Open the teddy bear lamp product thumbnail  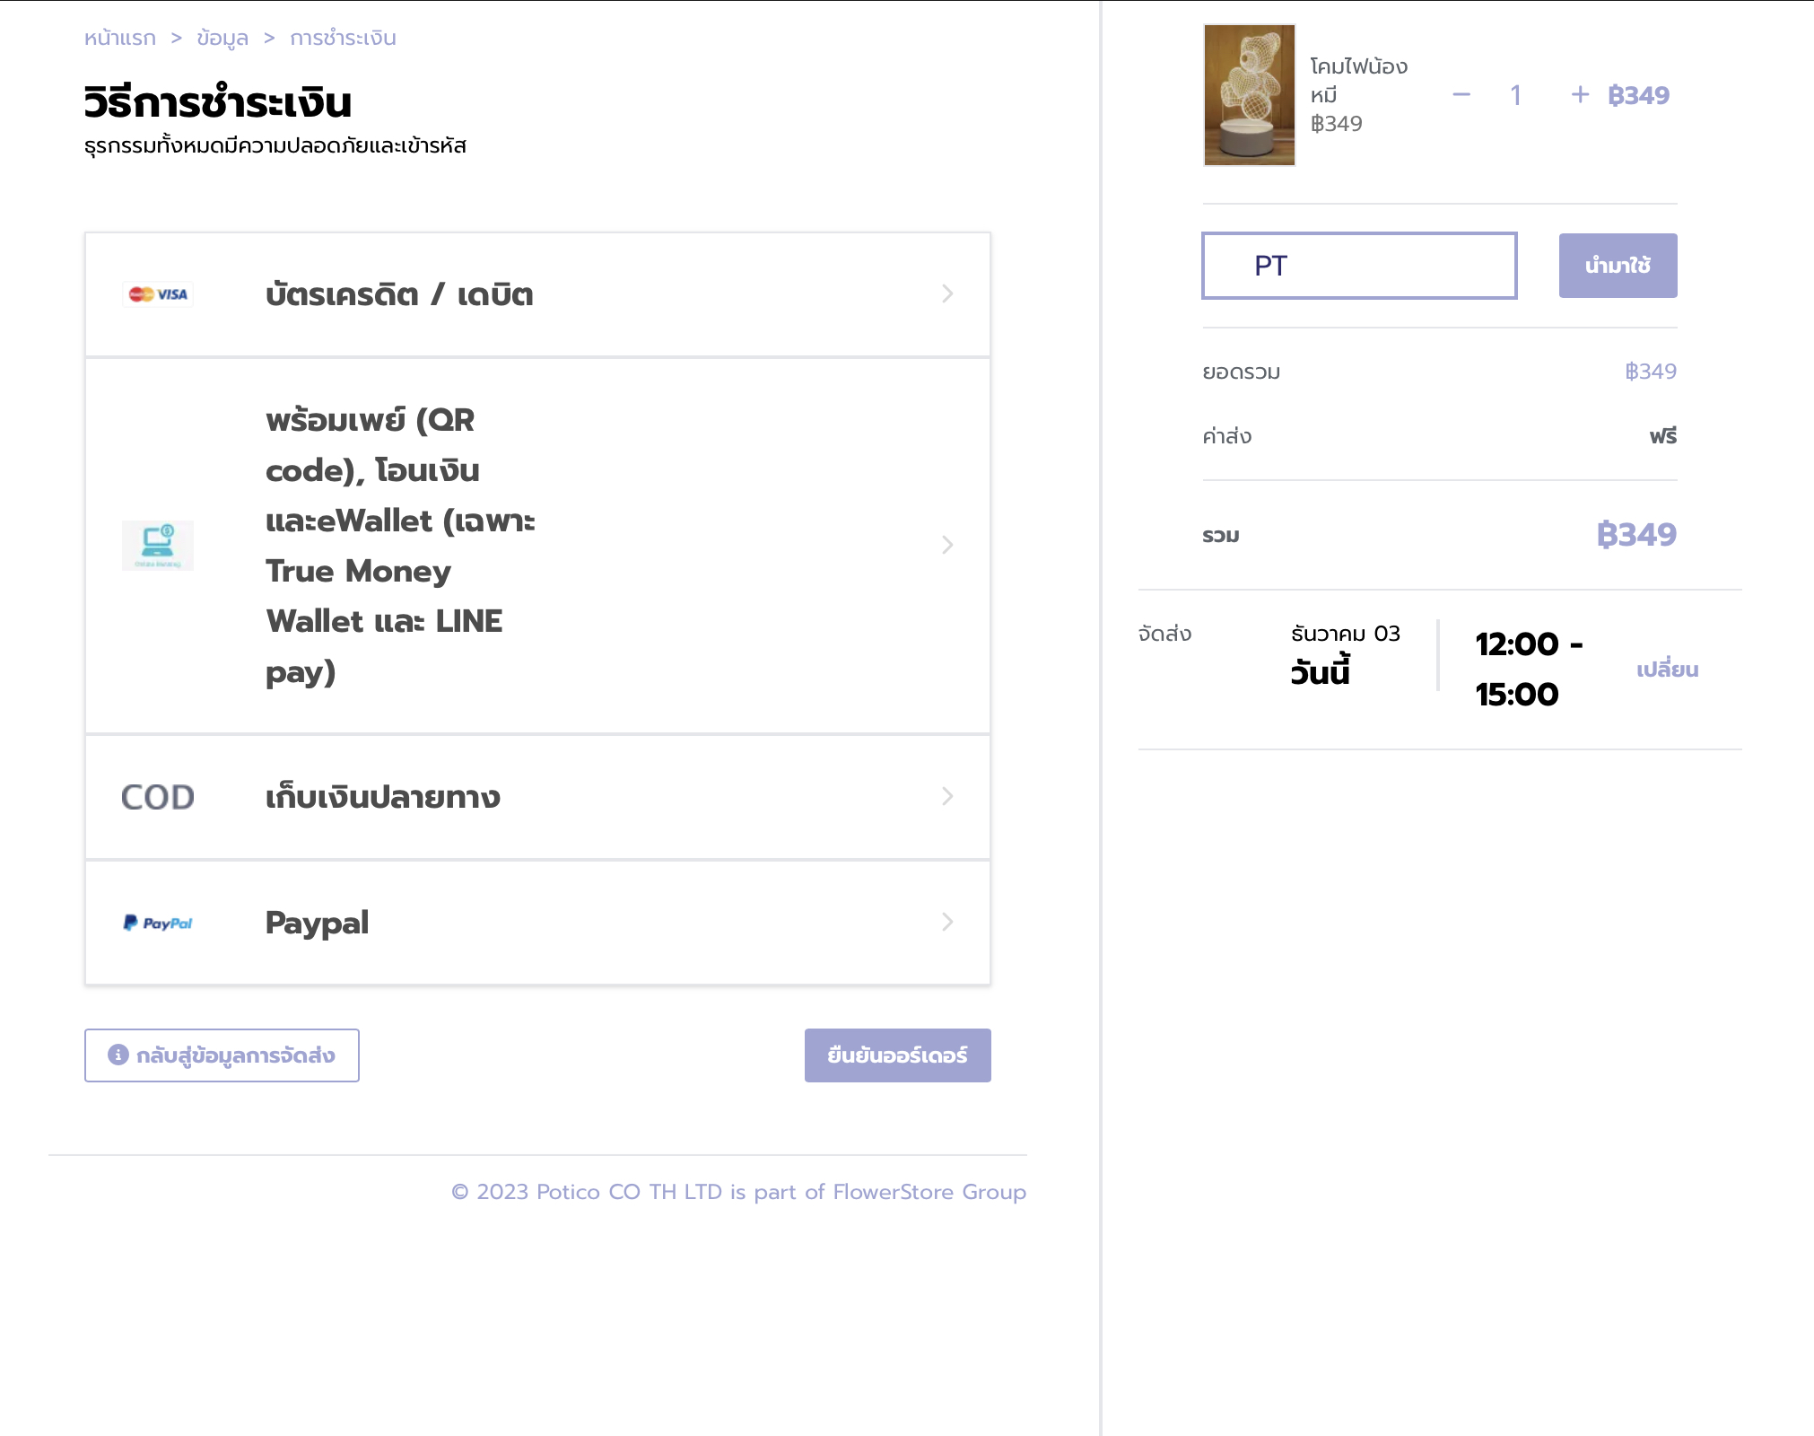[1249, 95]
